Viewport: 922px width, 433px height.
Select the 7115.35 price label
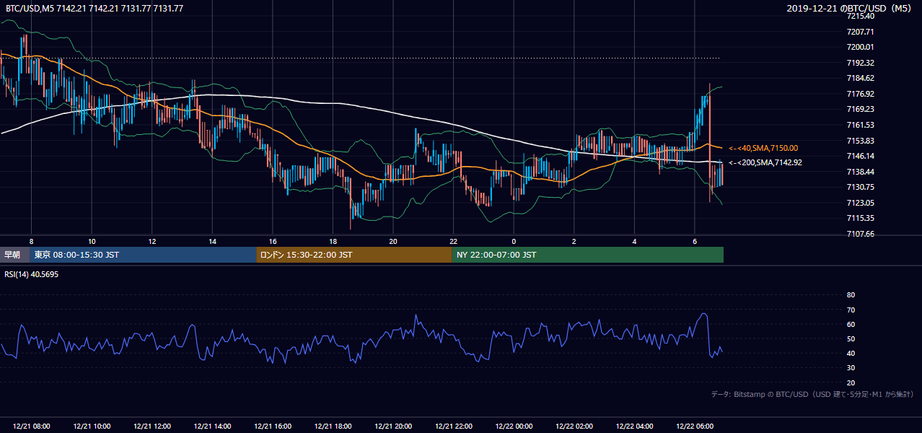[x=860, y=218]
